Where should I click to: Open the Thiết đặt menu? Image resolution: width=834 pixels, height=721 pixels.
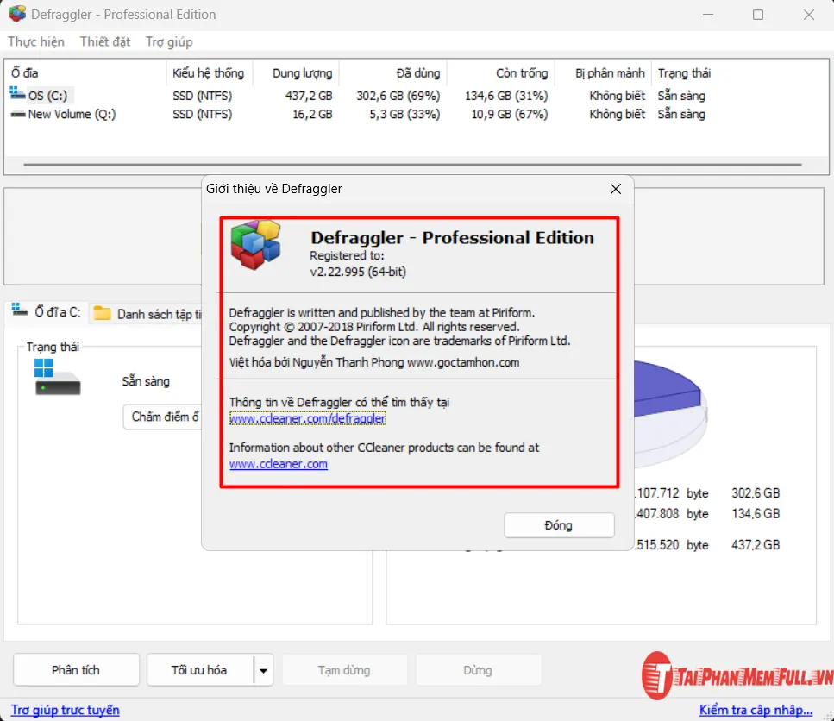pyautogui.click(x=105, y=41)
